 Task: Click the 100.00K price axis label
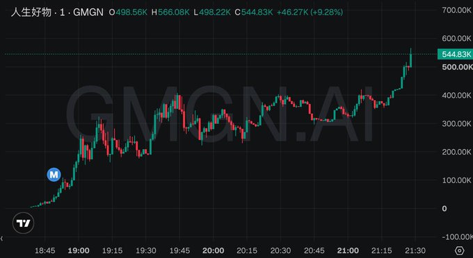click(456, 180)
